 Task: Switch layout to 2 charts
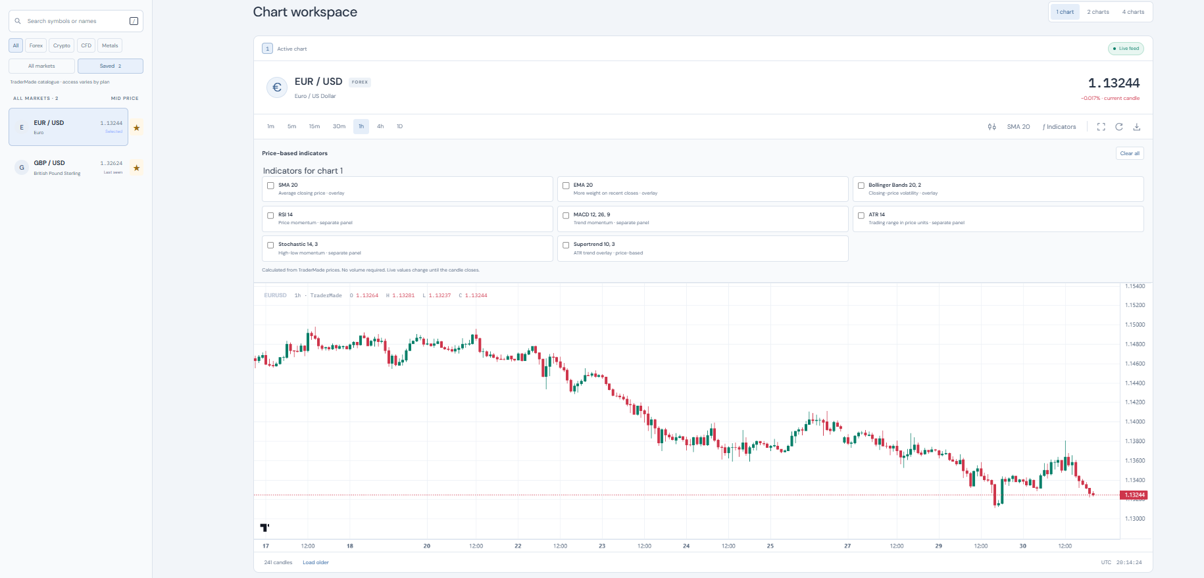1098,12
